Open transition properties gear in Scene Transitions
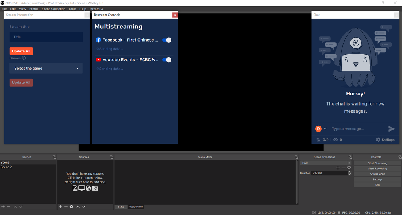The height and width of the screenshot is (215, 402). pos(349,168)
